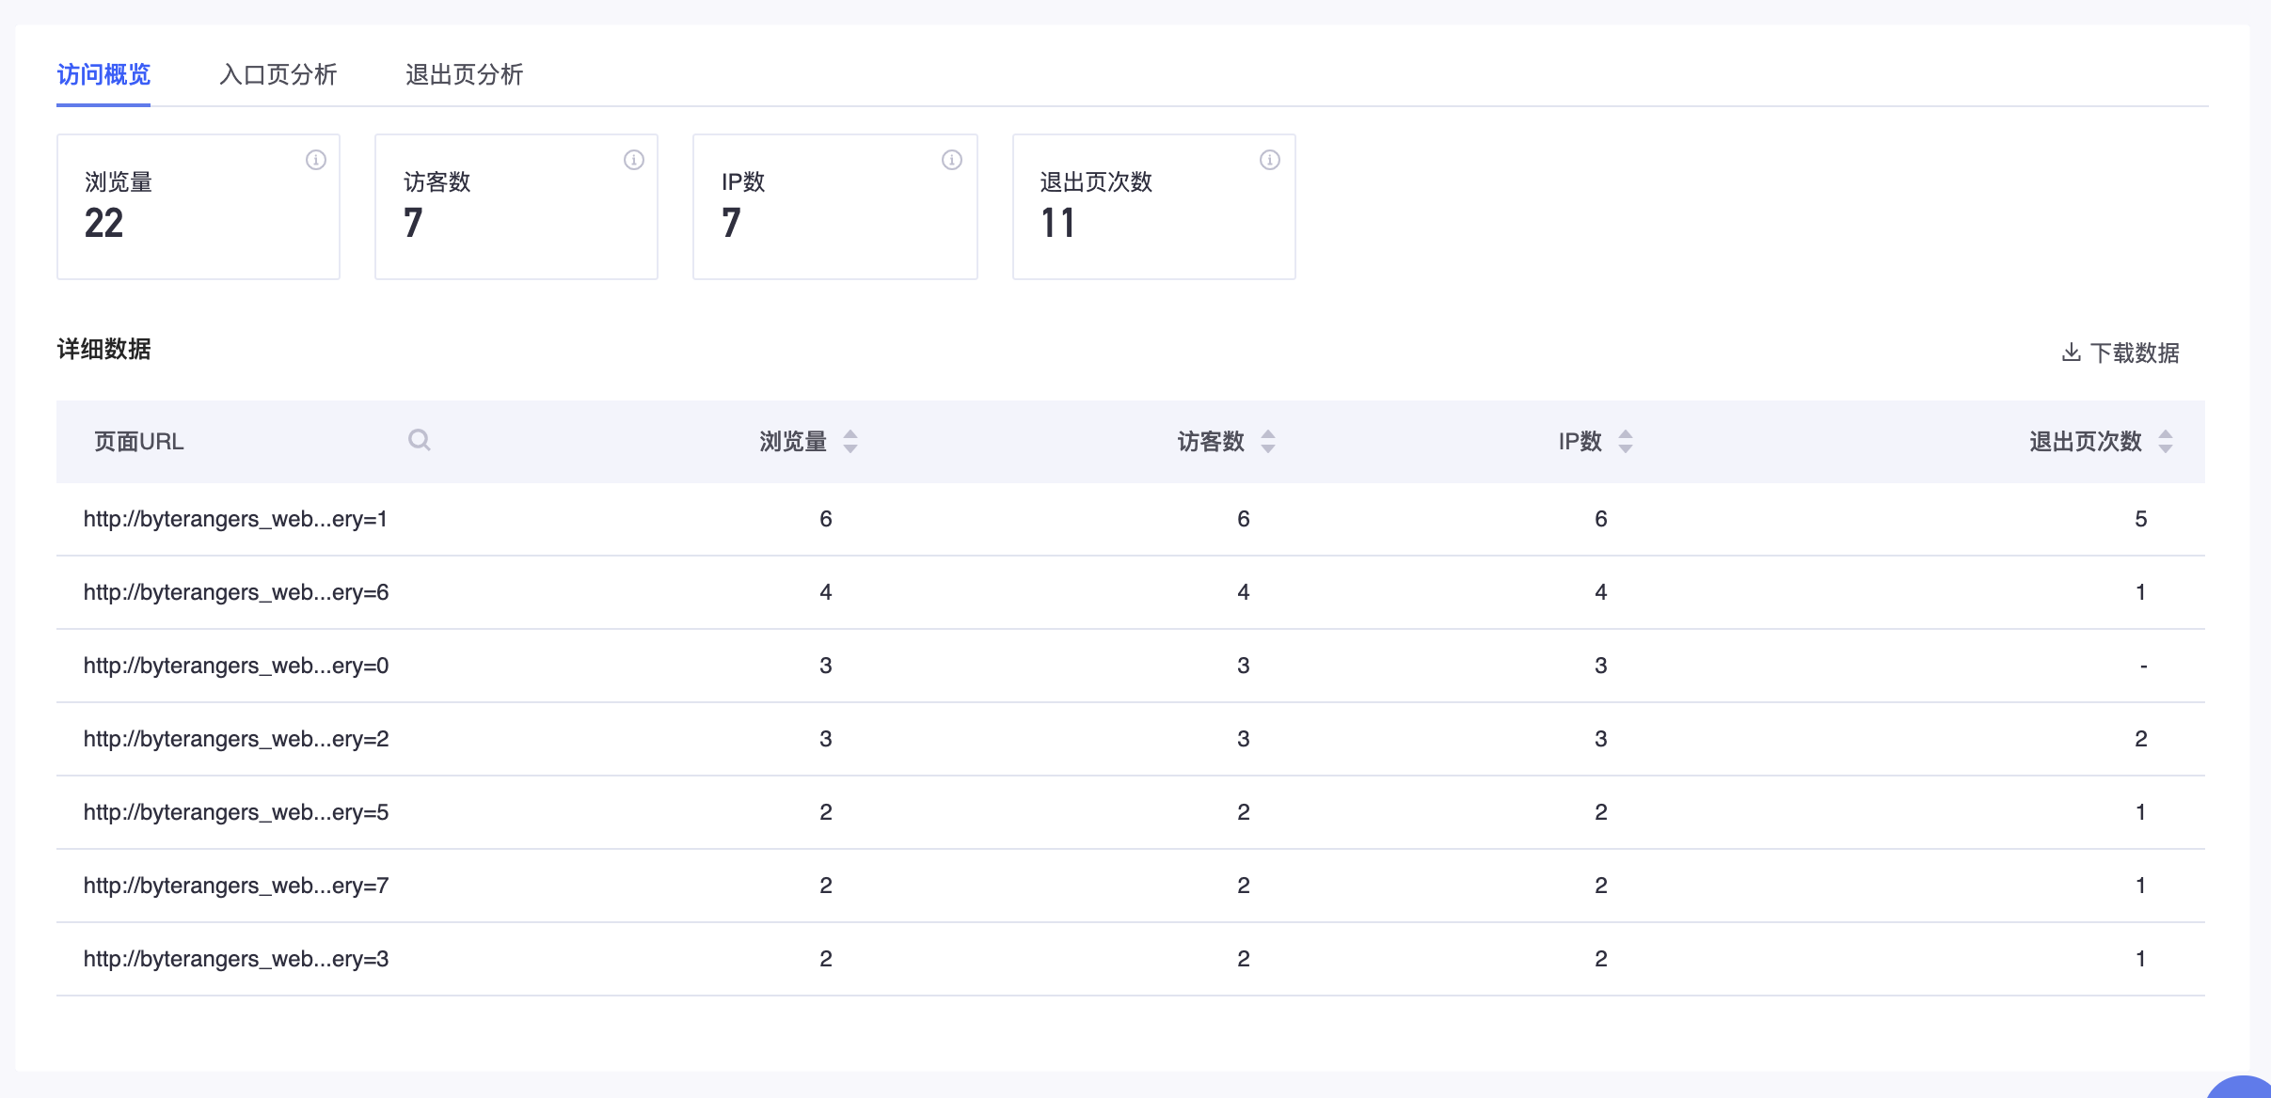Click 浏览量 value 2 in ery=7 row
The height and width of the screenshot is (1098, 2271).
pos(826,886)
